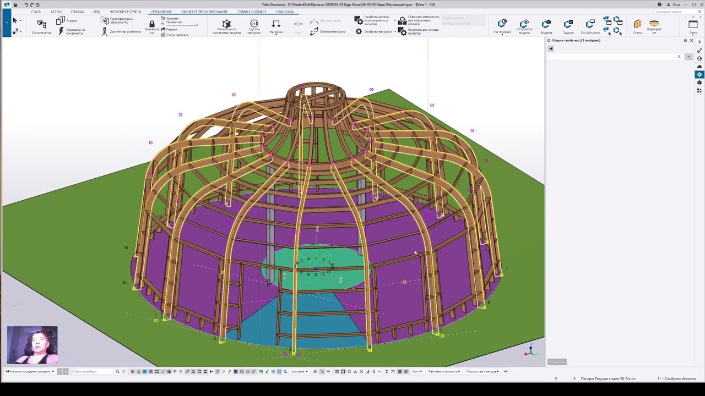Click Получить расчетные свойства
Image resolution: width=705 pixels, height=396 pixels.
tap(419, 31)
